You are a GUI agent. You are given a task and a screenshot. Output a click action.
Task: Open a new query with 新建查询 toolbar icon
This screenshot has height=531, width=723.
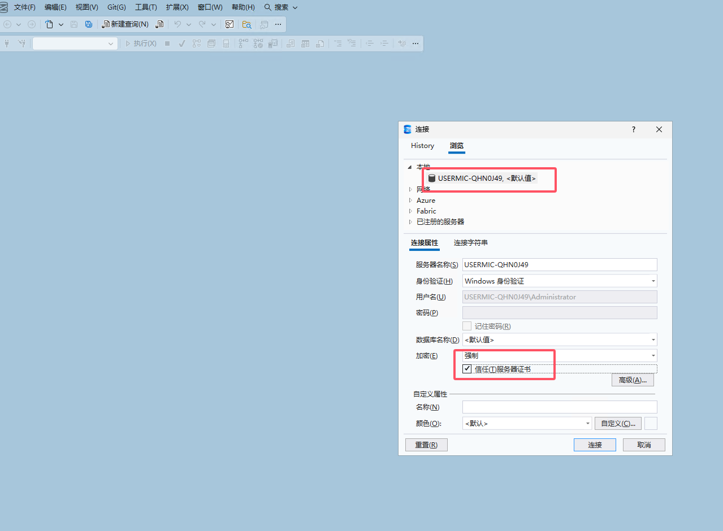[125, 24]
